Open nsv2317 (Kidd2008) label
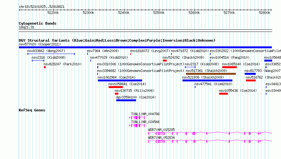Viewport: 281px width, 159px height. tap(202, 64)
